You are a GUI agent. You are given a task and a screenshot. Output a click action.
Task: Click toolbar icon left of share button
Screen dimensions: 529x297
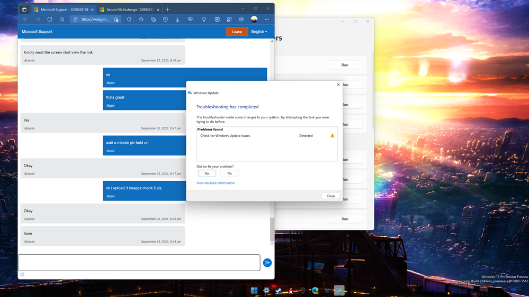[229, 19]
